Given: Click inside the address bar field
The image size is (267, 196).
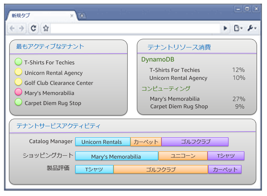Looking at the screenshot, I should [x=135, y=28].
